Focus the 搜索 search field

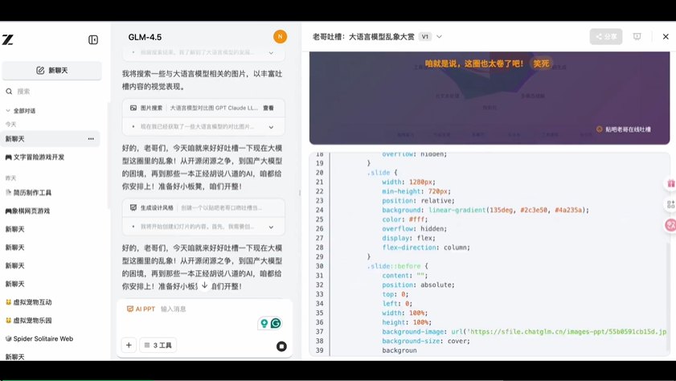(51, 92)
